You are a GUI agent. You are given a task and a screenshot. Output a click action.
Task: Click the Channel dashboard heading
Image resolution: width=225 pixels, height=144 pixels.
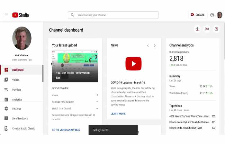tap(66, 30)
